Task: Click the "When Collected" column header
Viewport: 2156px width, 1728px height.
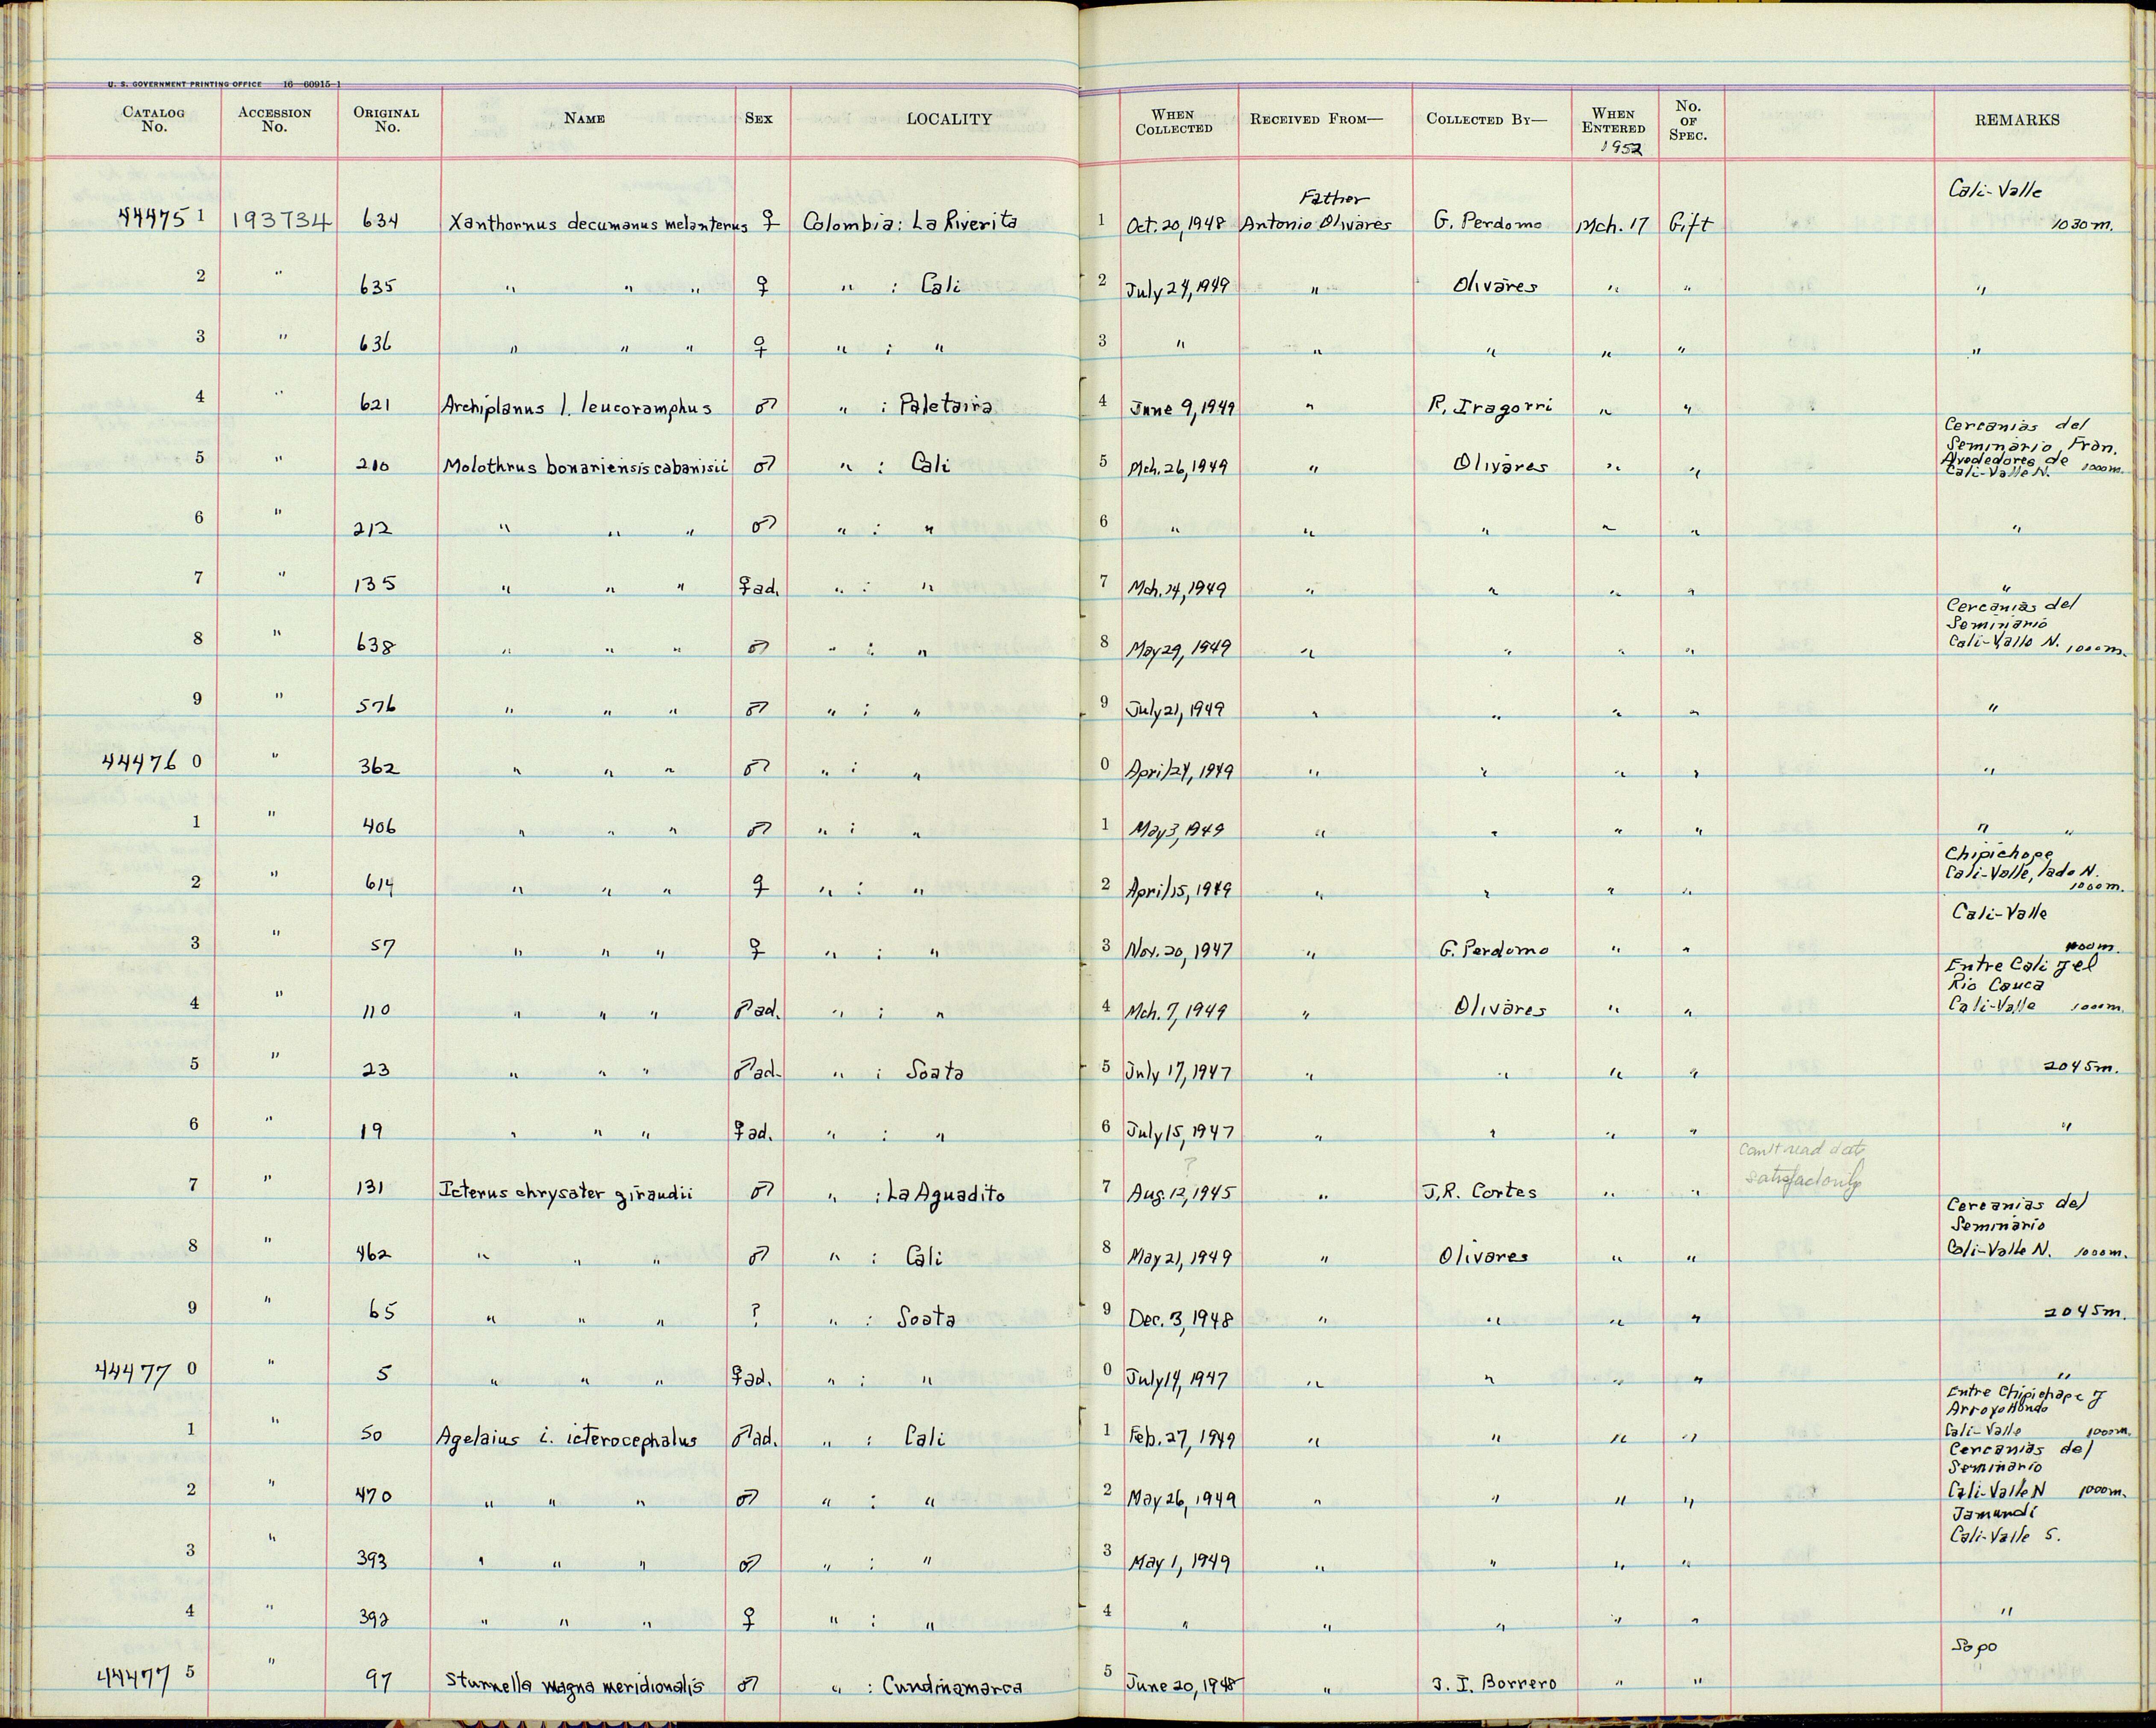Action: click(1174, 122)
